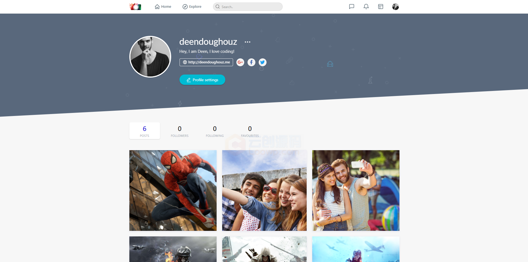Click the camera logo in the navbar
Image resolution: width=528 pixels, height=262 pixels.
click(x=135, y=7)
